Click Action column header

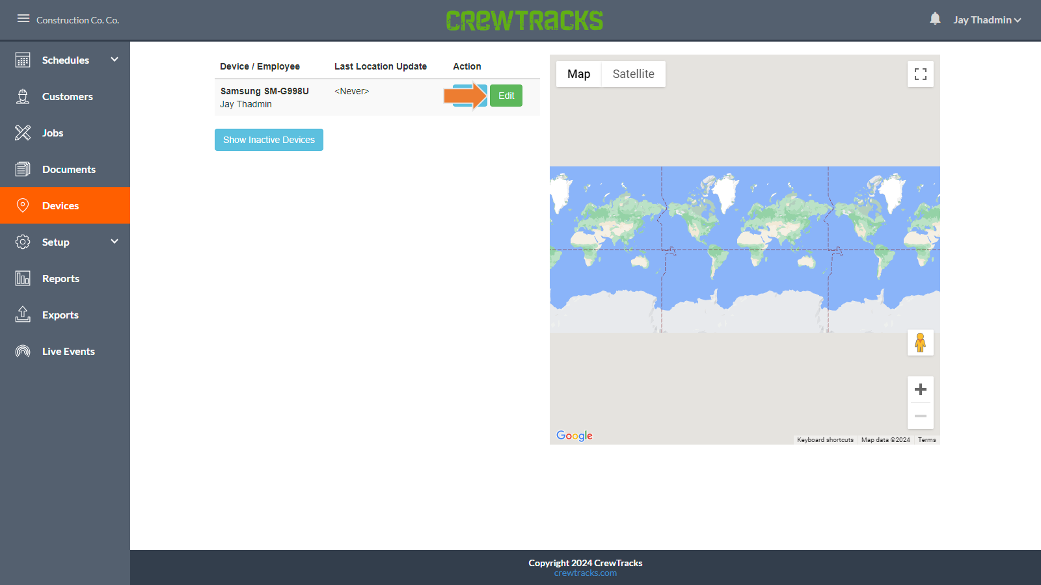[x=467, y=66]
